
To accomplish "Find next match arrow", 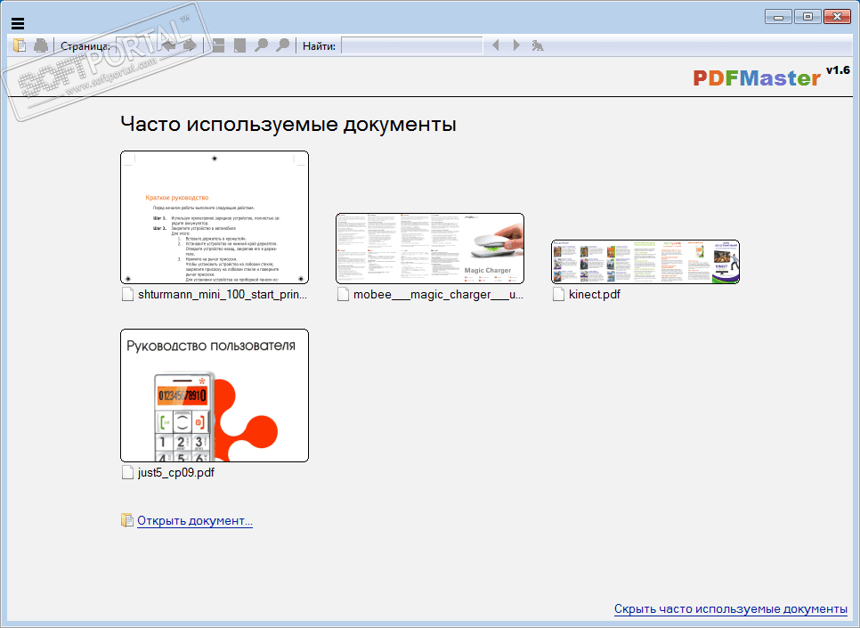I will pyautogui.click(x=516, y=45).
